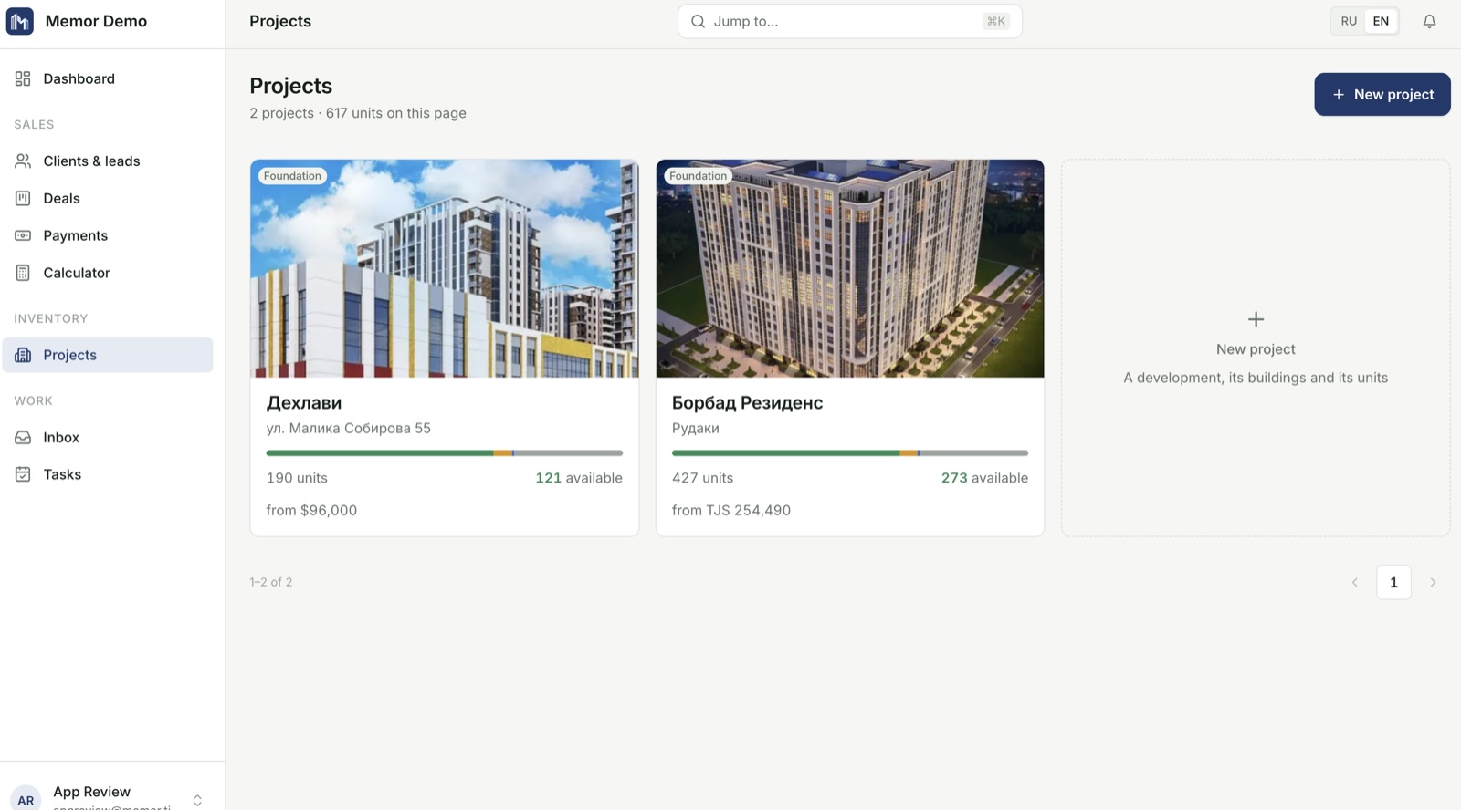The width and height of the screenshot is (1461, 810).
Task: Open Dashboard menu item
Action: (108, 78)
